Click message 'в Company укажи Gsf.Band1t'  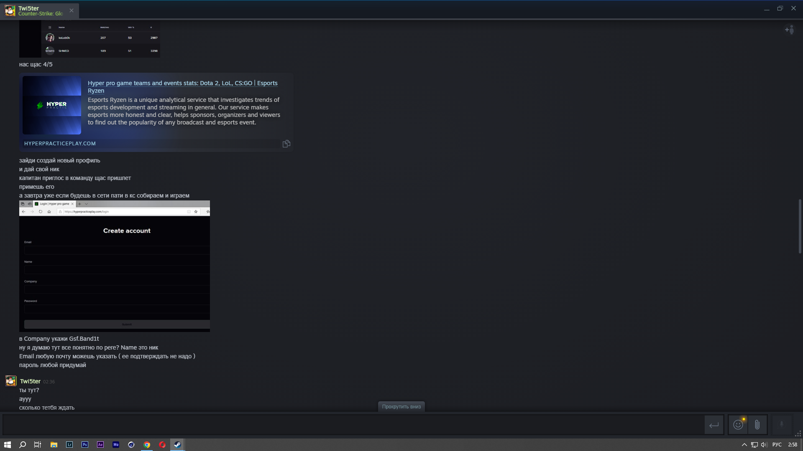(59, 339)
